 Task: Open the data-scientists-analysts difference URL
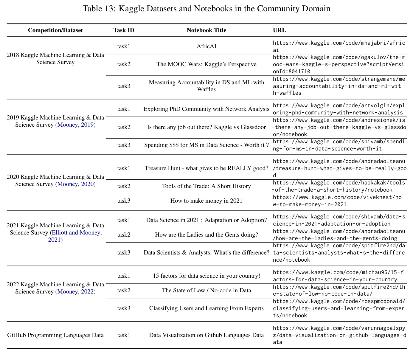(339, 253)
